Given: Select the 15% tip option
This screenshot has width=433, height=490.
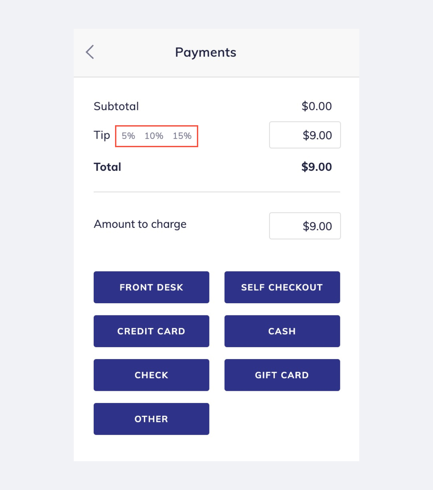Looking at the screenshot, I should coord(183,136).
